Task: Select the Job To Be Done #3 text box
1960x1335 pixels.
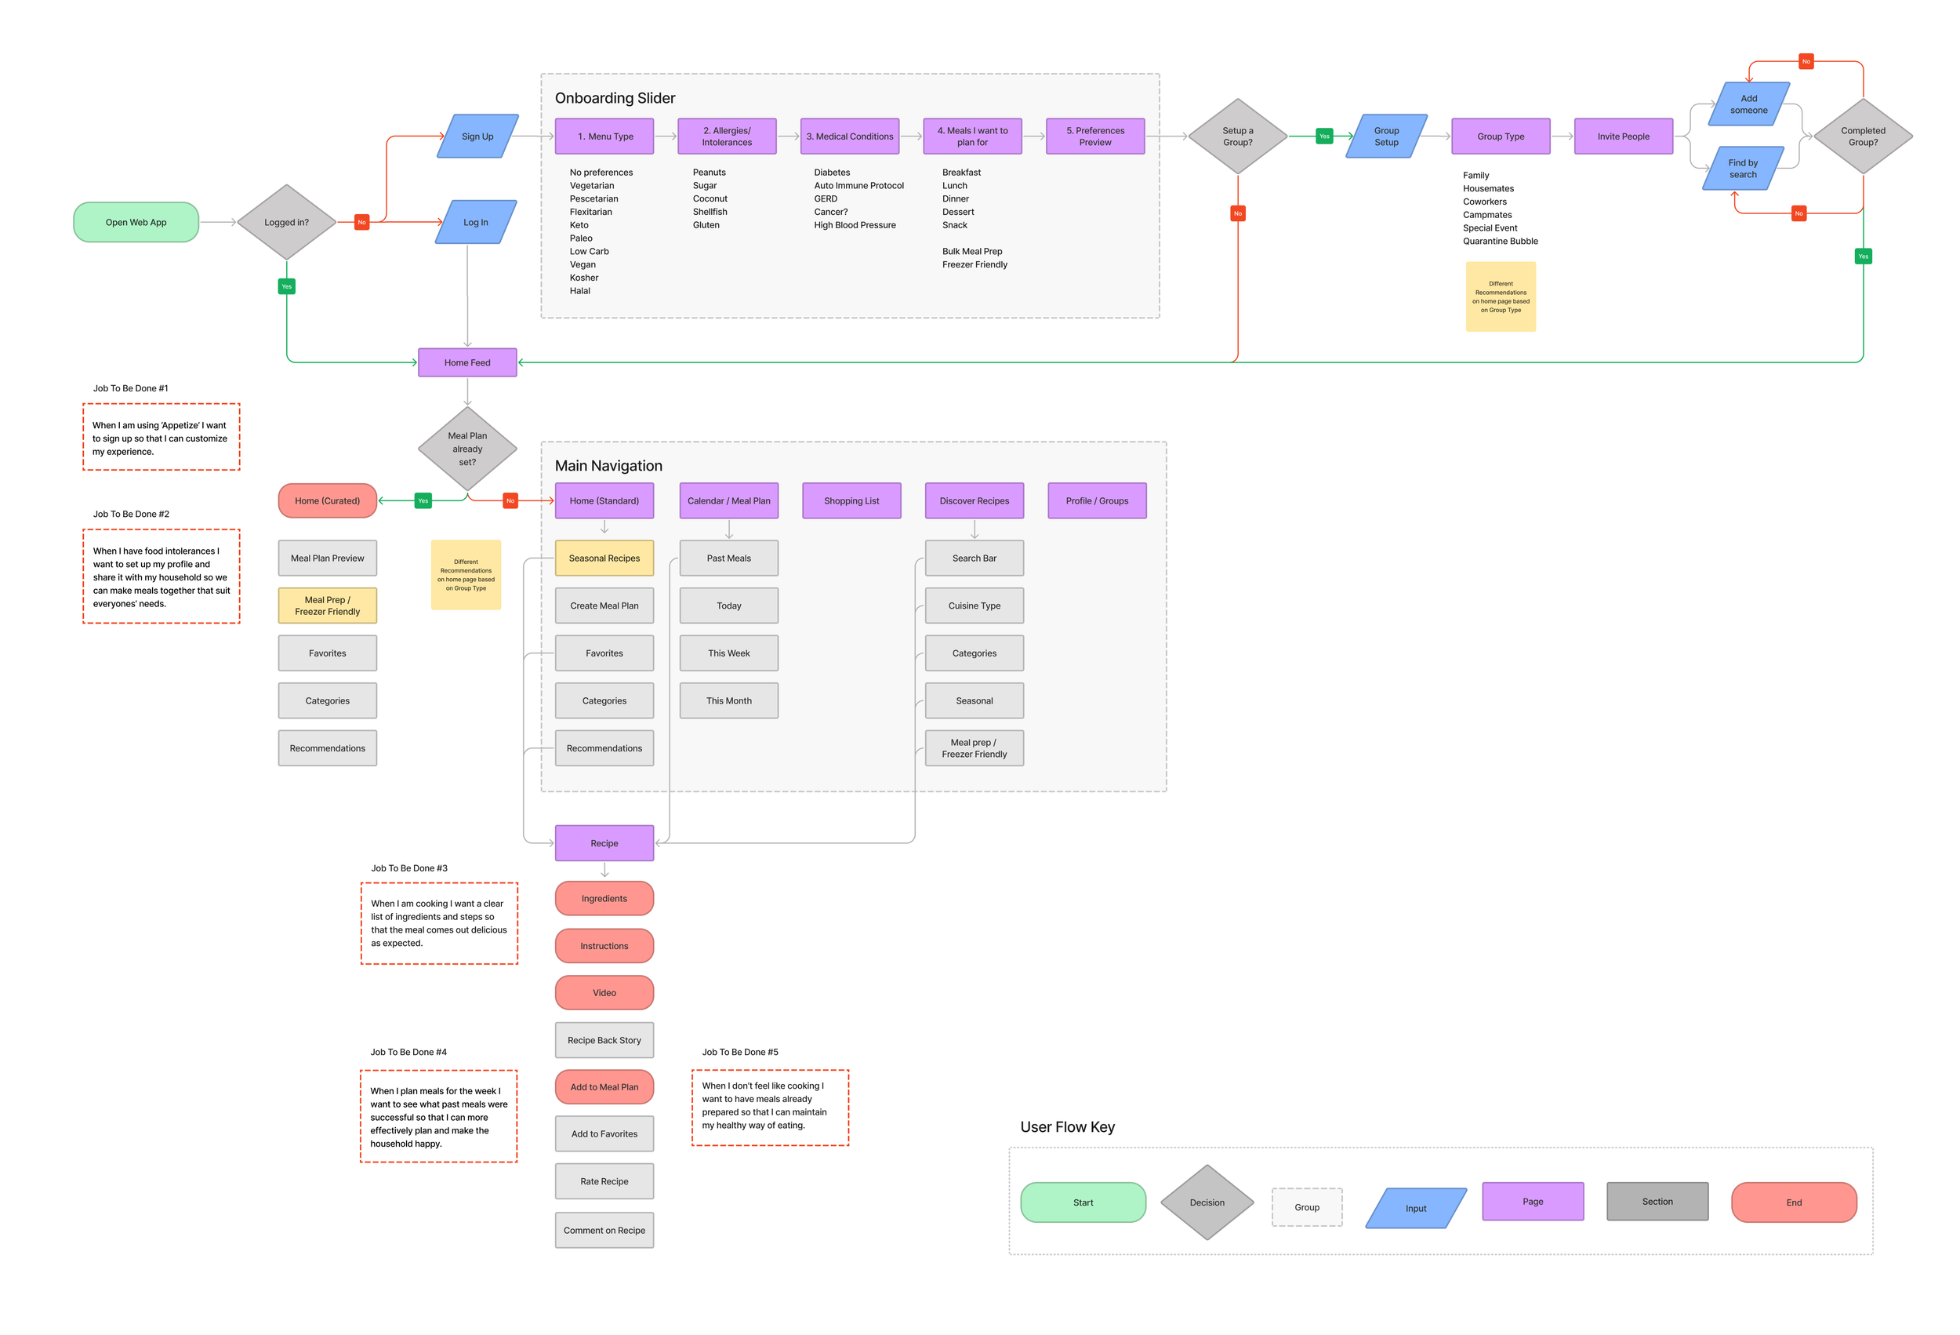Action: pos(438,923)
